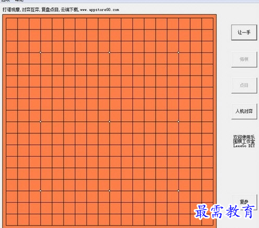Place a stone on the right-side middle star point

178,122
